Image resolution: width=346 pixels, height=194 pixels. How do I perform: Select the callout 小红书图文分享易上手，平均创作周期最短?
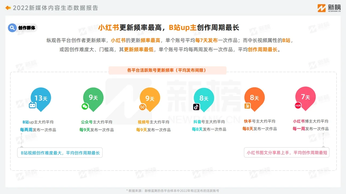click(287, 153)
